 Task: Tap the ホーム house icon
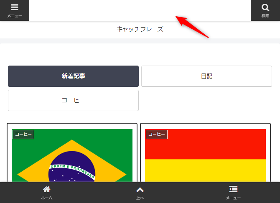47,189
